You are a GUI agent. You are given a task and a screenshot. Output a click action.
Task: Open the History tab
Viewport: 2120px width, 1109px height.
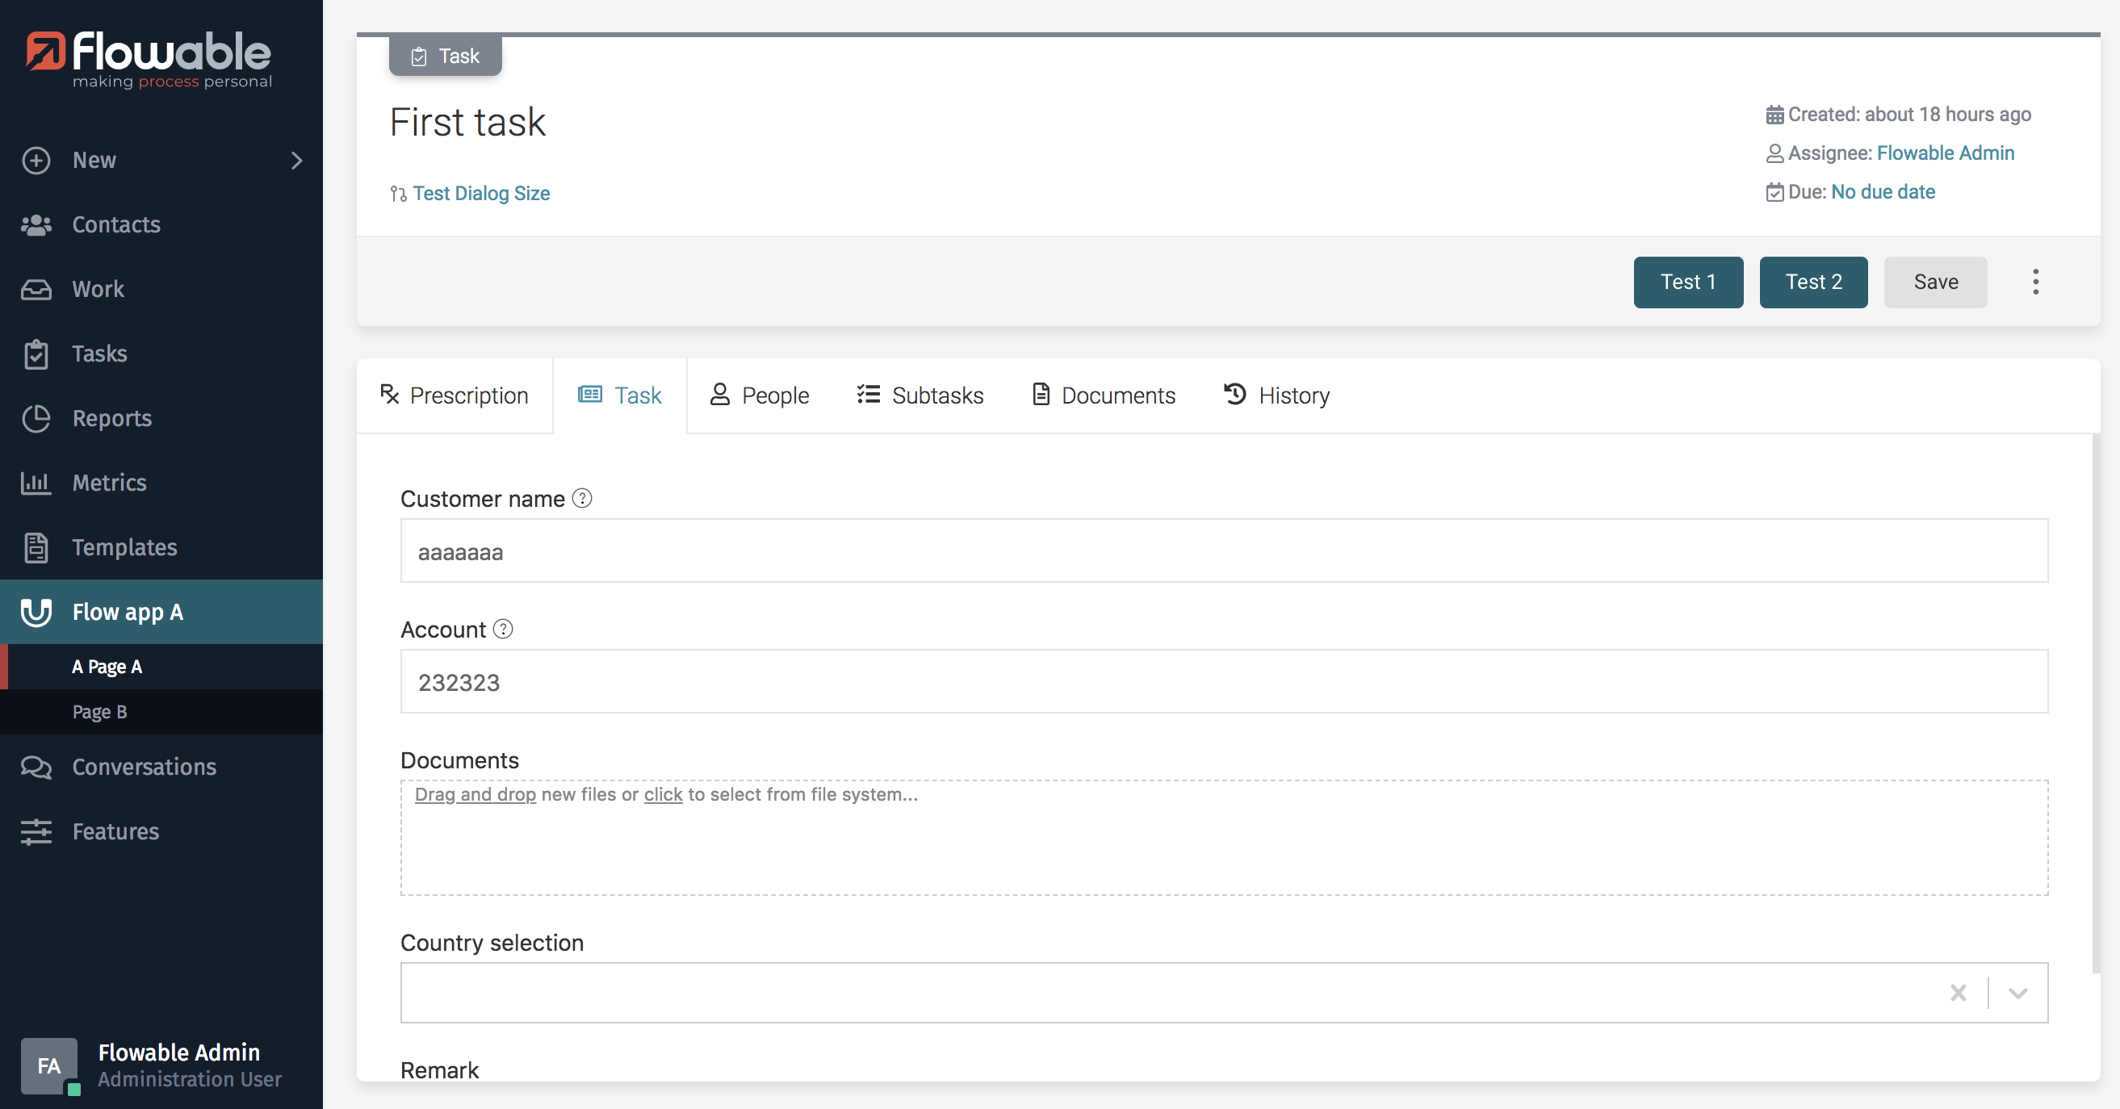[1276, 395]
